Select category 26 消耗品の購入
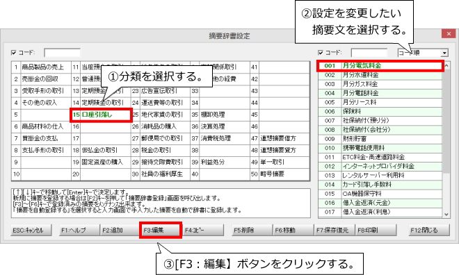 (x=161, y=126)
